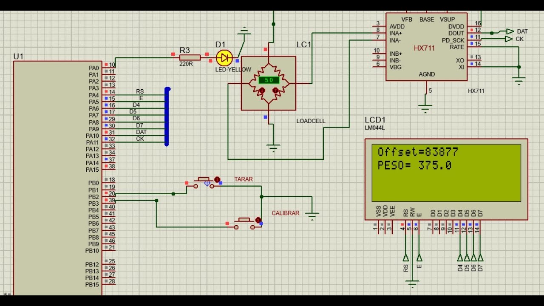544x306 pixels.
Task: Click the DAT net label on PA10 wire
Action: (x=142, y=132)
